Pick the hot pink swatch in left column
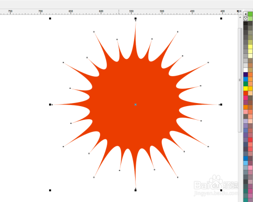The width and height of the screenshot is (253, 202). click(245, 98)
